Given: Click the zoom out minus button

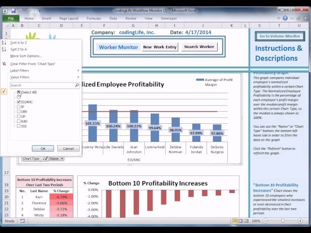Looking at the screenshot, I should (x=265, y=221).
